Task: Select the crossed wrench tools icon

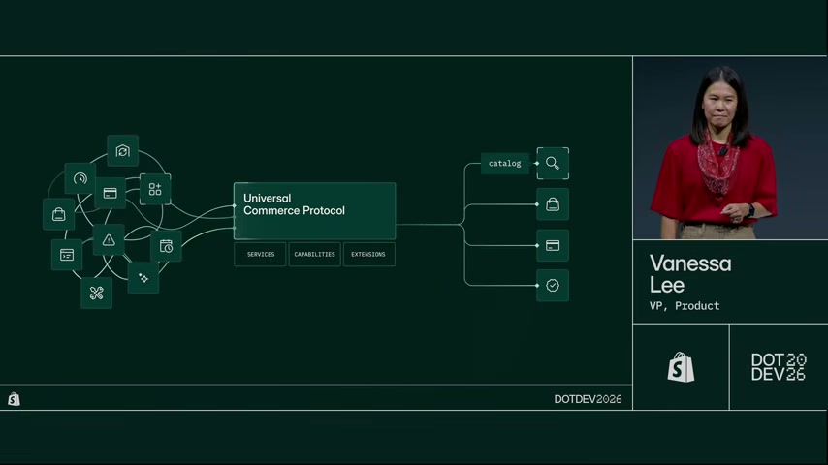Action: click(x=97, y=293)
